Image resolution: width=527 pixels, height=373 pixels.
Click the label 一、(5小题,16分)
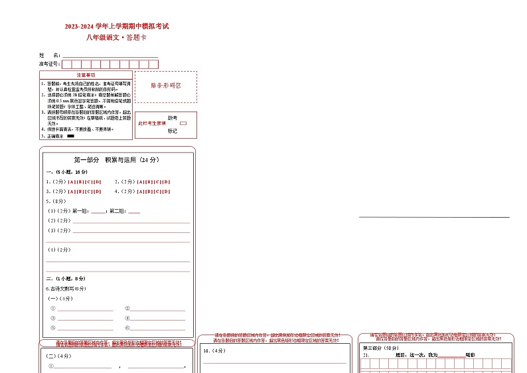(x=66, y=172)
